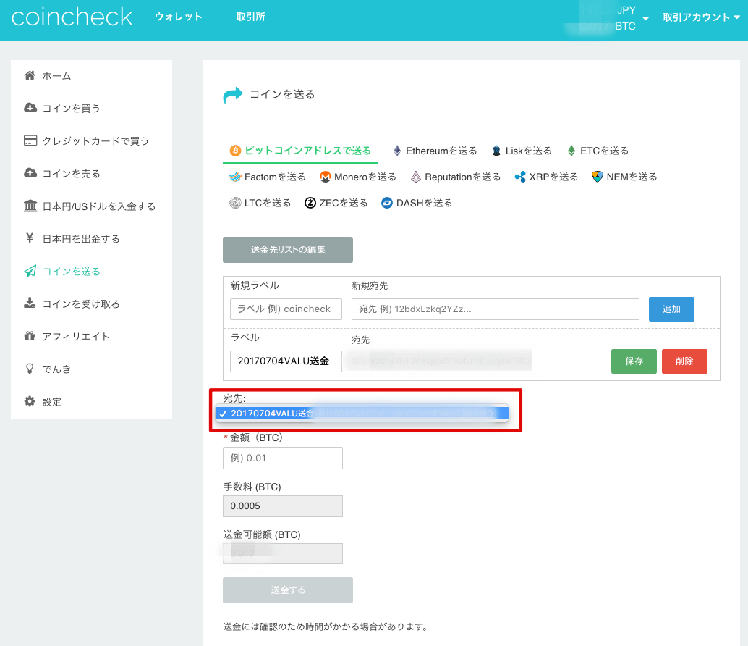Switch to LTCを送る tab
This screenshot has width=748, height=646.
click(x=260, y=203)
